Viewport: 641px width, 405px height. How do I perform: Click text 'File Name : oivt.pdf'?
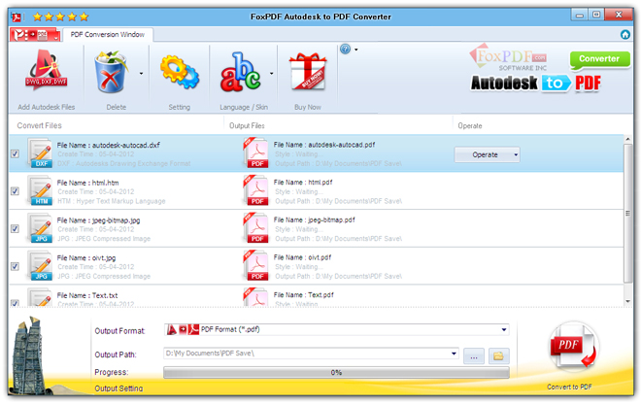(x=302, y=257)
